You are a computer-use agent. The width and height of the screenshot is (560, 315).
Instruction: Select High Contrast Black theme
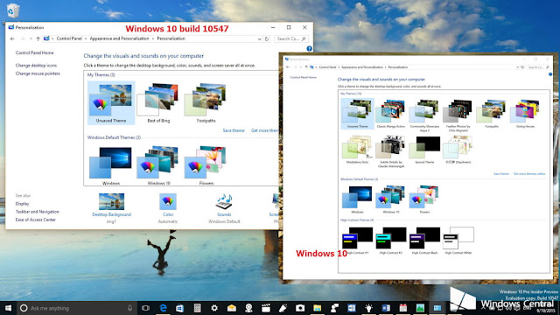click(x=424, y=241)
